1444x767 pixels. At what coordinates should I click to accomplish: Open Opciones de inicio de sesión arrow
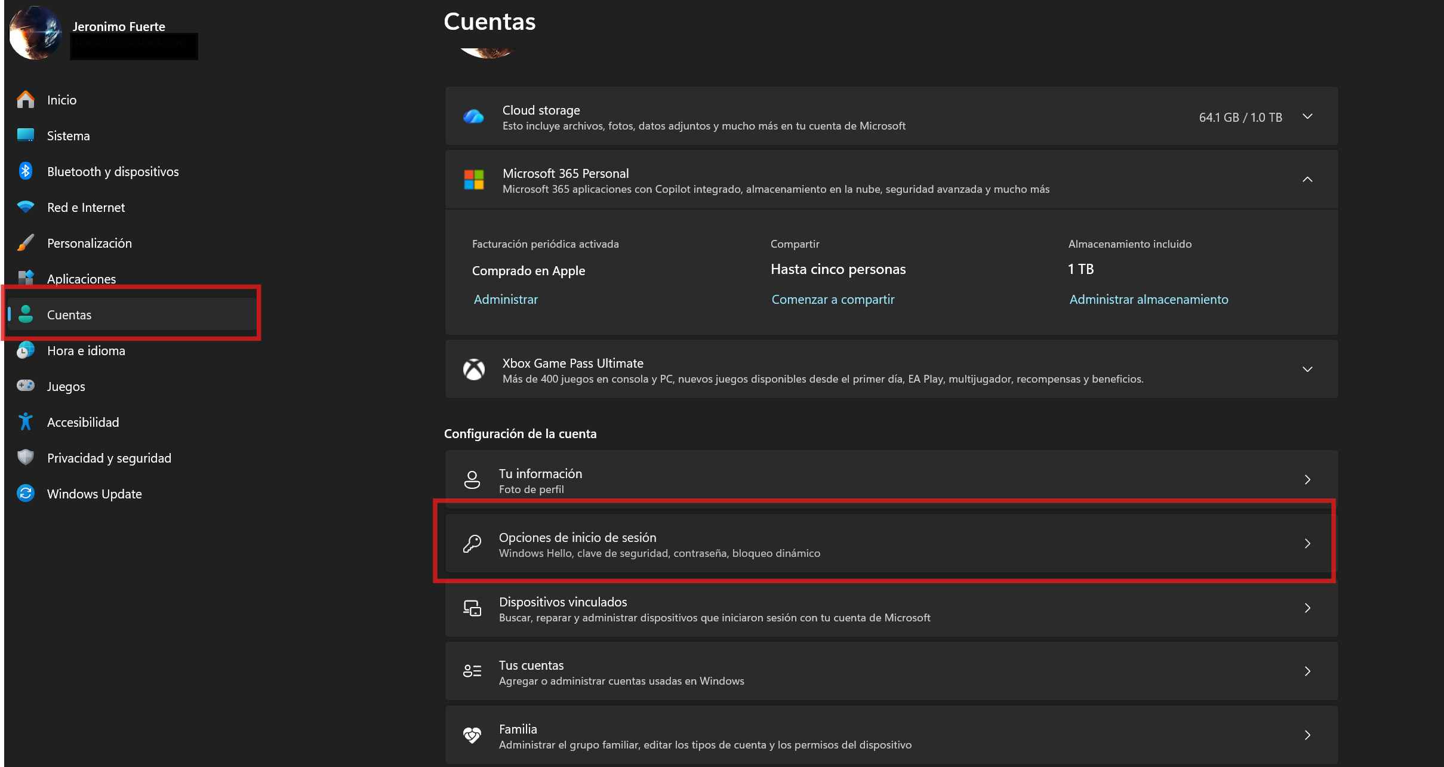pos(1307,544)
